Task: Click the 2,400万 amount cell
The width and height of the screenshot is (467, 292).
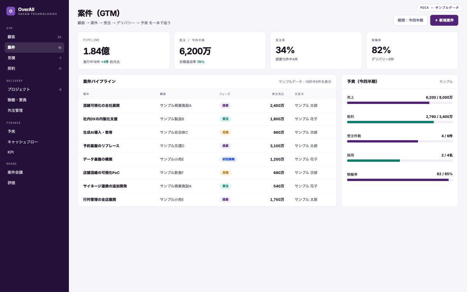Action: click(x=277, y=106)
